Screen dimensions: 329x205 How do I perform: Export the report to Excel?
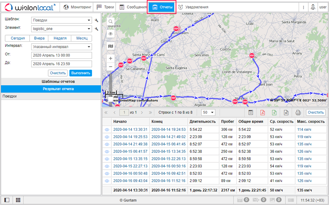click(x=274, y=112)
